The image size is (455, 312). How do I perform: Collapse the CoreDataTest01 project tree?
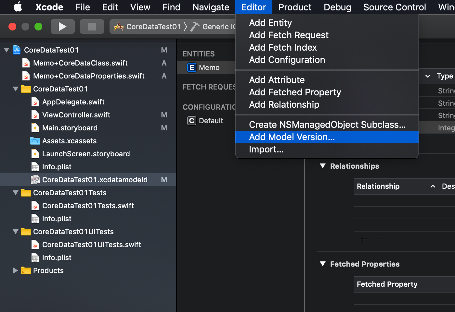pos(6,50)
